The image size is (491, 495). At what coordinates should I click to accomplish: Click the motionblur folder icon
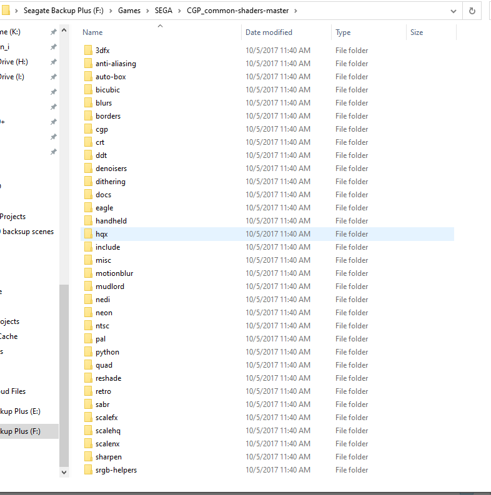point(88,273)
